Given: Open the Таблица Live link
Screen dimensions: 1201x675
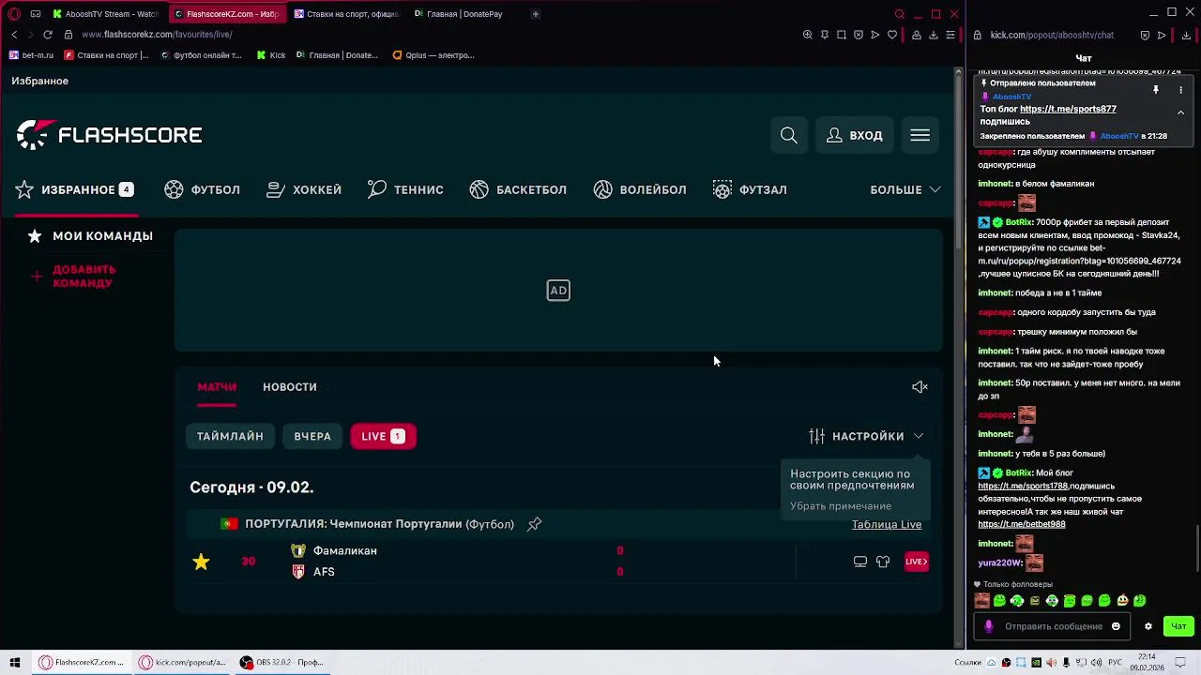Looking at the screenshot, I should tap(887, 524).
